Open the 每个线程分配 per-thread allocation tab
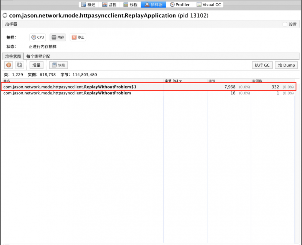Screen dimensions: 302x245 (x=38, y=56)
